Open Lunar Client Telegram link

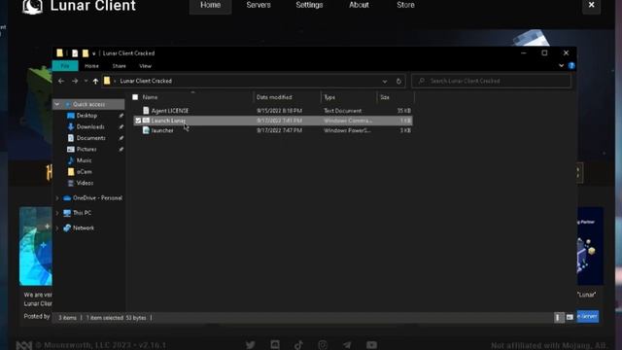pyautogui.click(x=347, y=345)
